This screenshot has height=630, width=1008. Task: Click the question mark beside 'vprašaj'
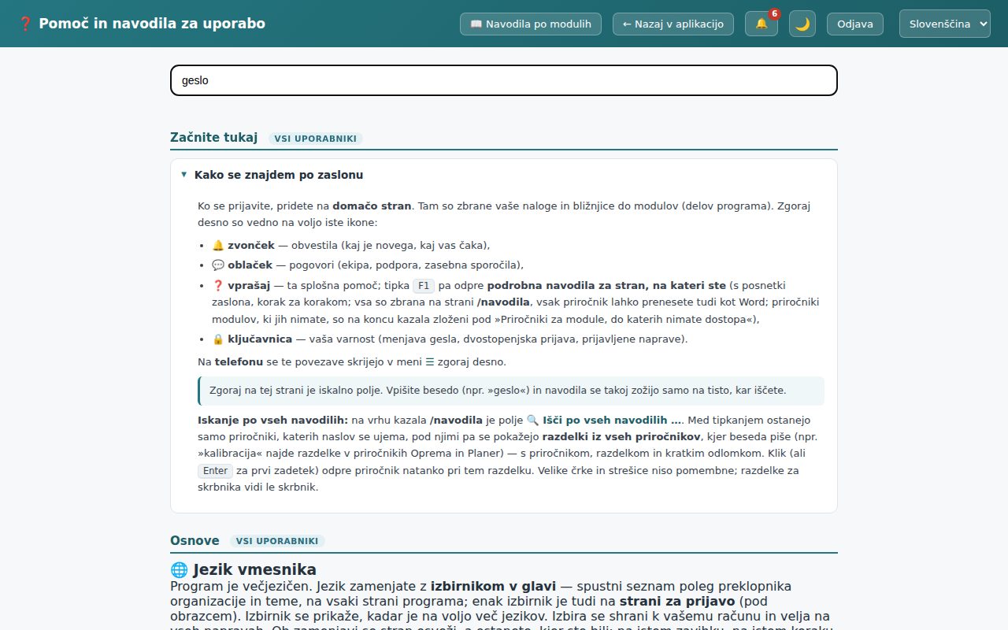[218, 286]
